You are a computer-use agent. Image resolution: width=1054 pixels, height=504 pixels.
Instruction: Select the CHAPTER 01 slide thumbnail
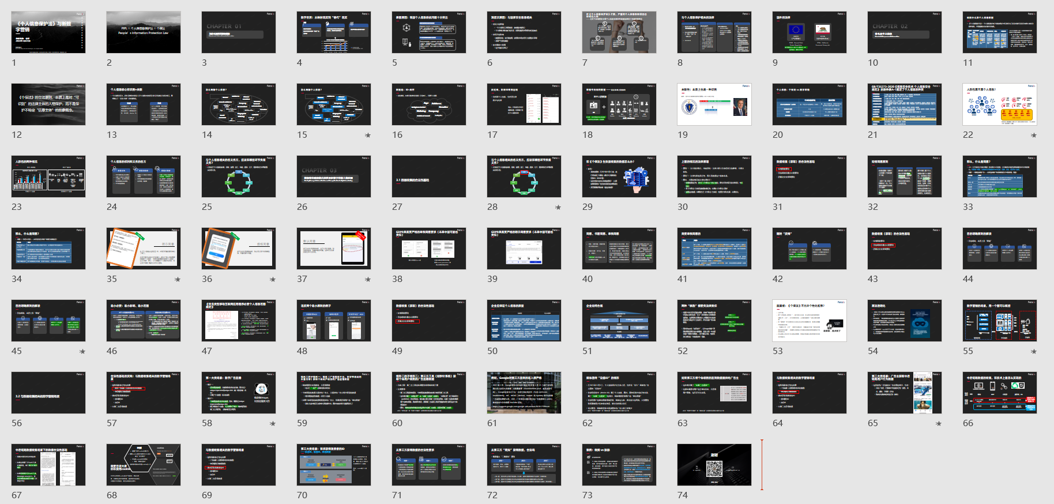tap(239, 32)
